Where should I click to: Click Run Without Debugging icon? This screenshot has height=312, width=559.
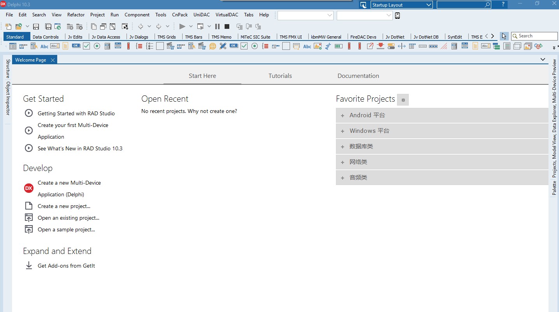(x=200, y=26)
